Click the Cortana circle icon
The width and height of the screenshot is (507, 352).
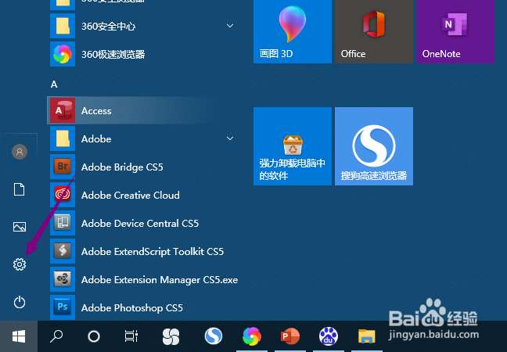click(94, 336)
